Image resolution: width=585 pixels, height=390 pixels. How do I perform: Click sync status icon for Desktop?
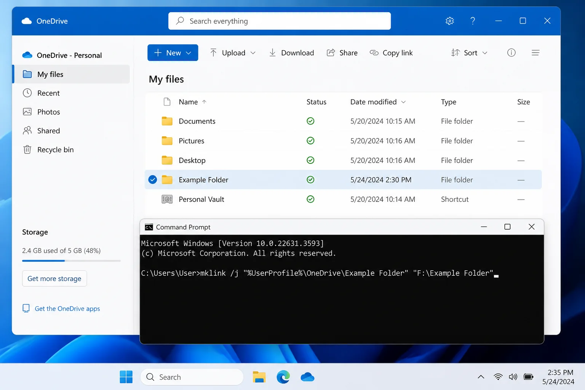310,160
